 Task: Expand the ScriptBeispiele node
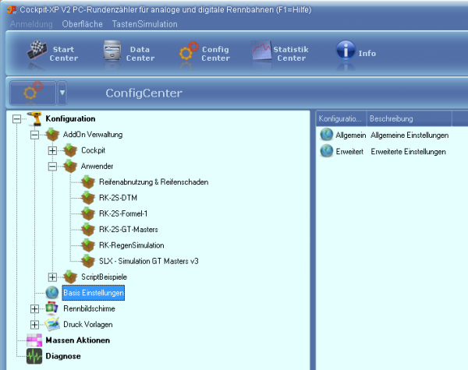[52, 277]
